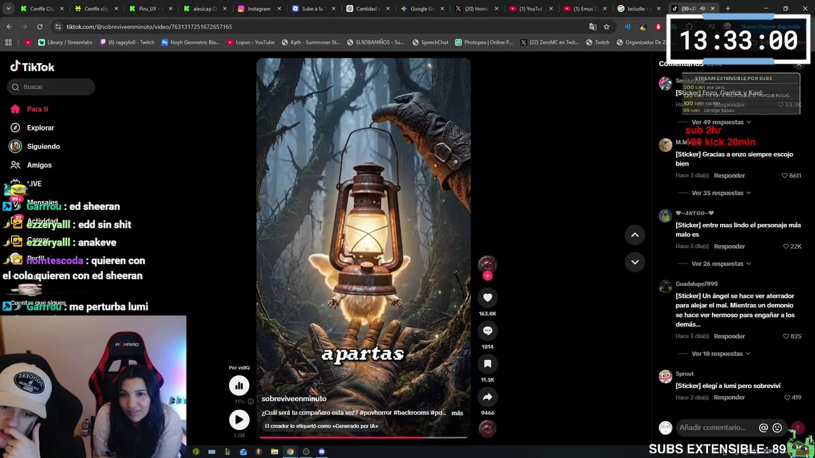Viewport: 815px width, 458px height.
Task: Click the Buscar search field
Action: [52, 87]
